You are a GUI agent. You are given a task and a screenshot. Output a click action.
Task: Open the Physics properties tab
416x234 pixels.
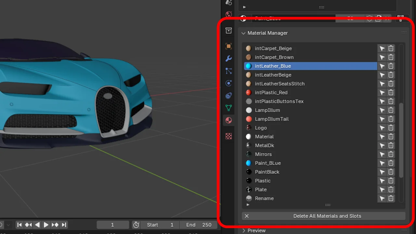[x=228, y=83]
